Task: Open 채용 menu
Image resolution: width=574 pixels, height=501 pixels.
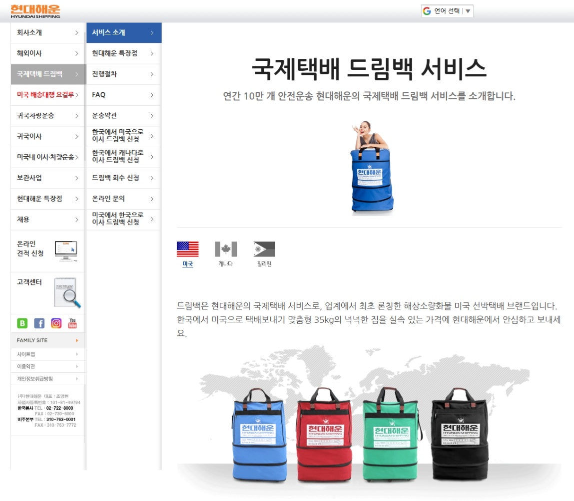Action: coord(47,220)
